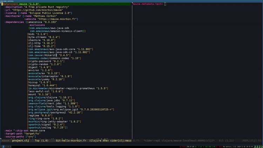Click the cheshire "5.10.0" dependency
263x148 pixels.
tap(41, 40)
